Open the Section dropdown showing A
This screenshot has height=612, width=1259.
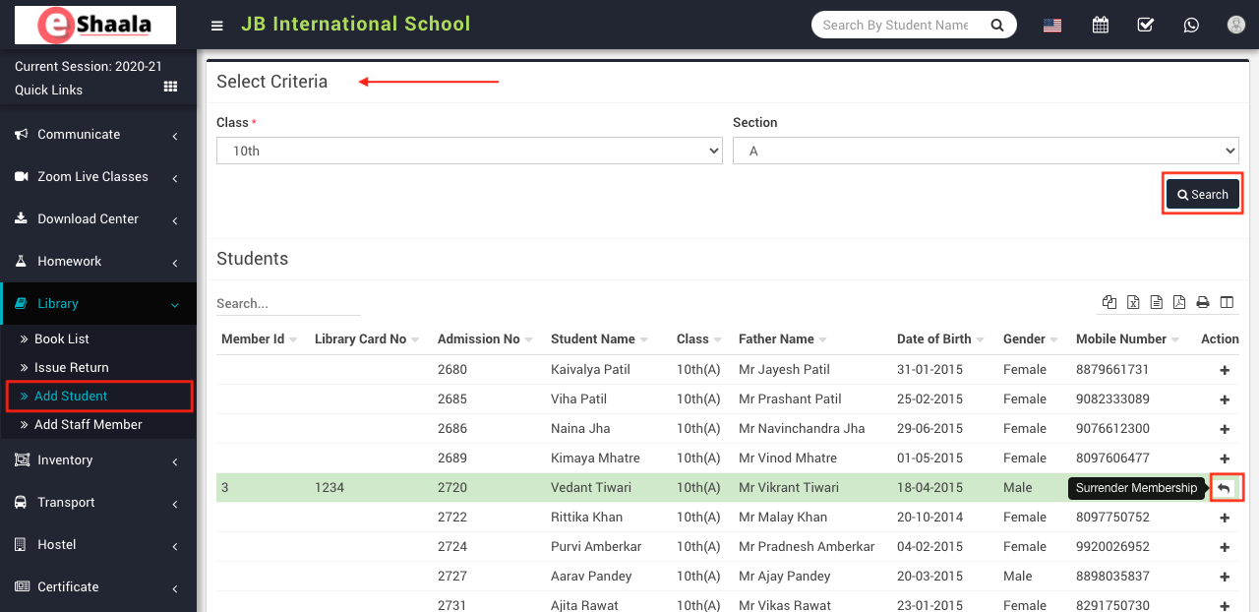[985, 151]
